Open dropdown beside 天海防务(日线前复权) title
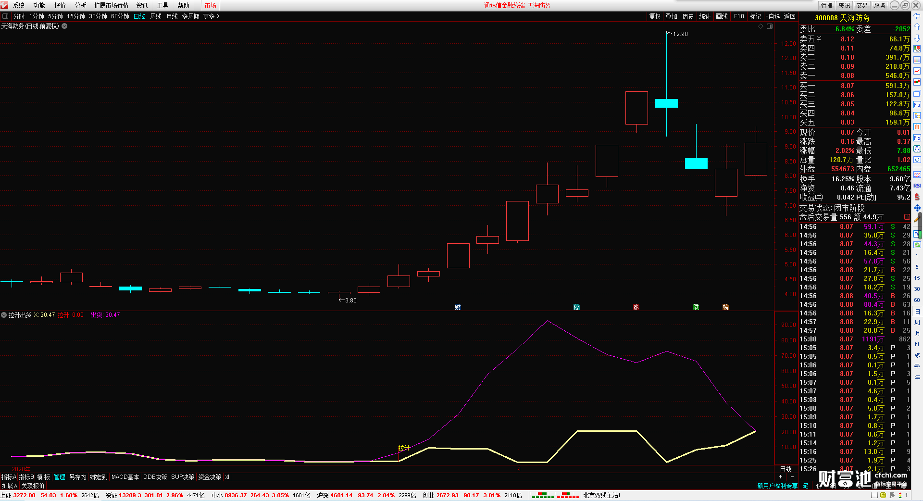This screenshot has height=501, width=923. coord(64,26)
